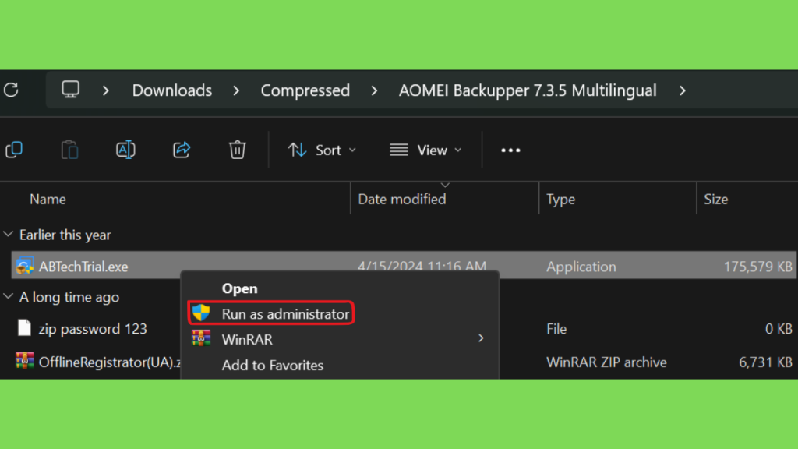Open the Sort dropdown
Viewport: 798px width, 449px height.
click(x=322, y=150)
